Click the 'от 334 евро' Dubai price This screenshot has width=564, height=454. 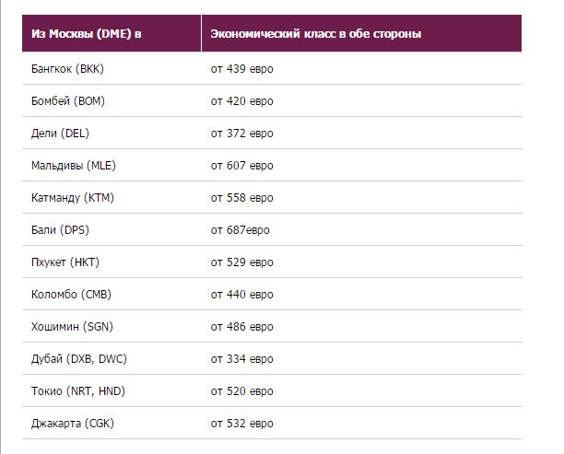(241, 359)
